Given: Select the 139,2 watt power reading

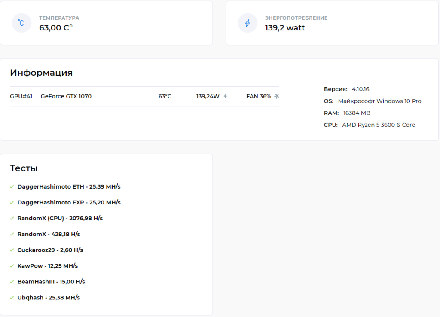Looking at the screenshot, I should pyautogui.click(x=284, y=28).
